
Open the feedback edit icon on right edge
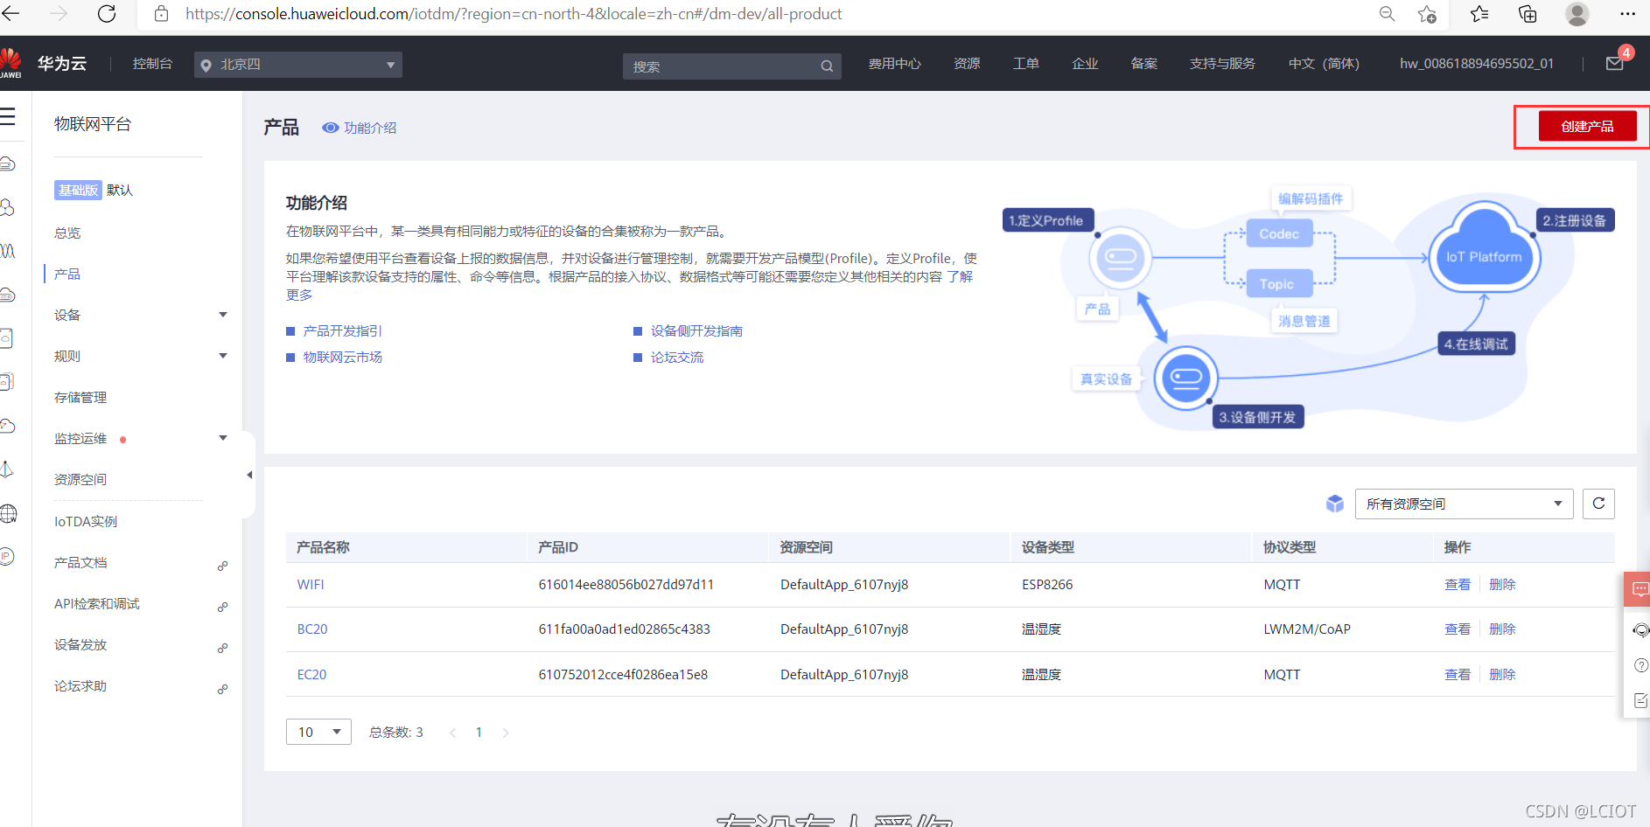[x=1640, y=700]
